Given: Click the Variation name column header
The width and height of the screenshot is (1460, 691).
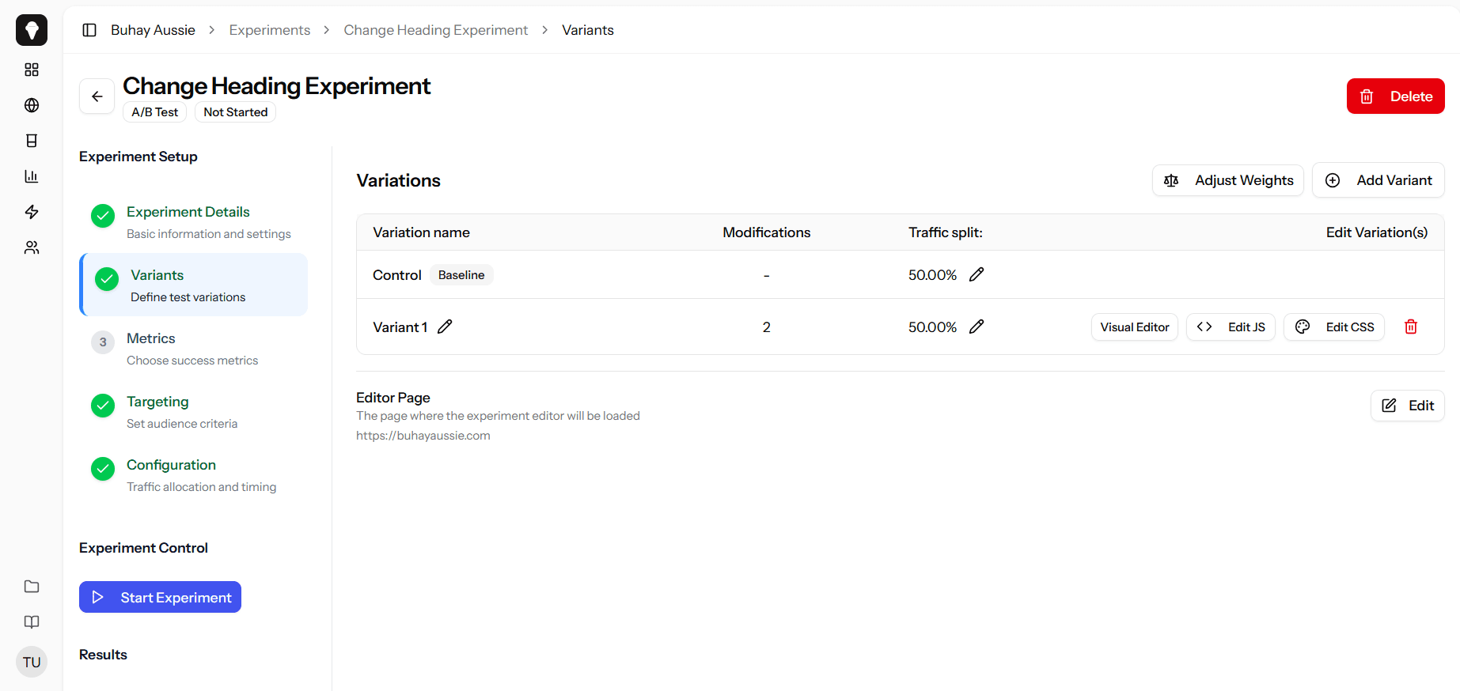Looking at the screenshot, I should pos(421,232).
